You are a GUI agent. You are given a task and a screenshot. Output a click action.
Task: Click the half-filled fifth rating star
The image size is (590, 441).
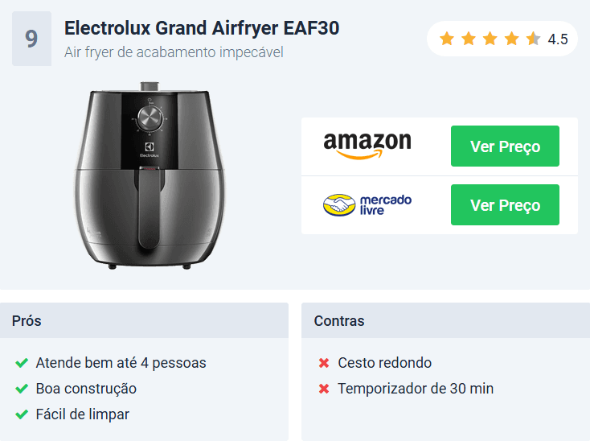pyautogui.click(x=534, y=39)
